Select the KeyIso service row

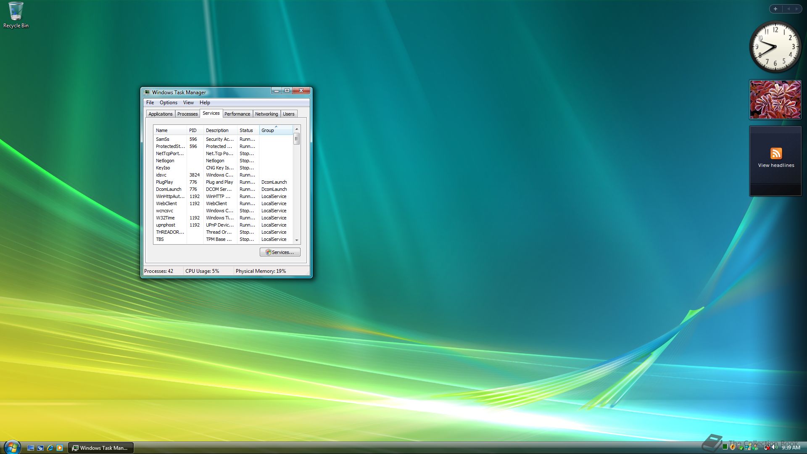tap(223, 168)
